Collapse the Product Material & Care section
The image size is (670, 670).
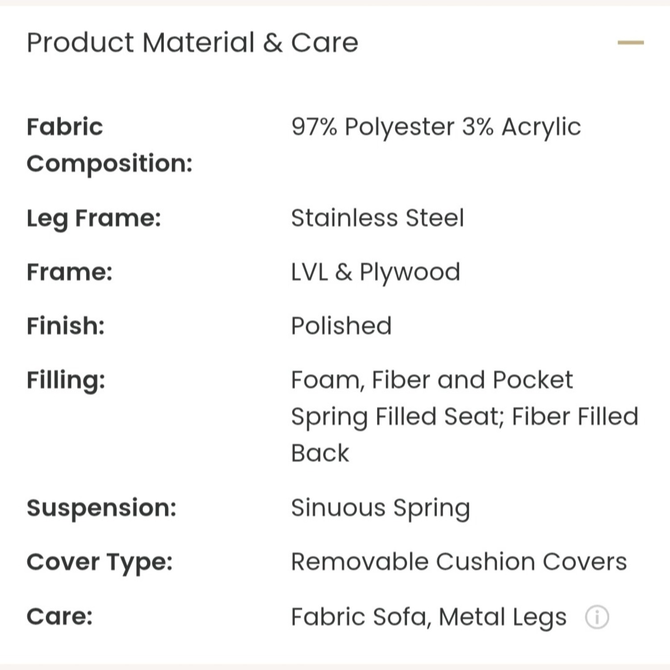click(630, 43)
